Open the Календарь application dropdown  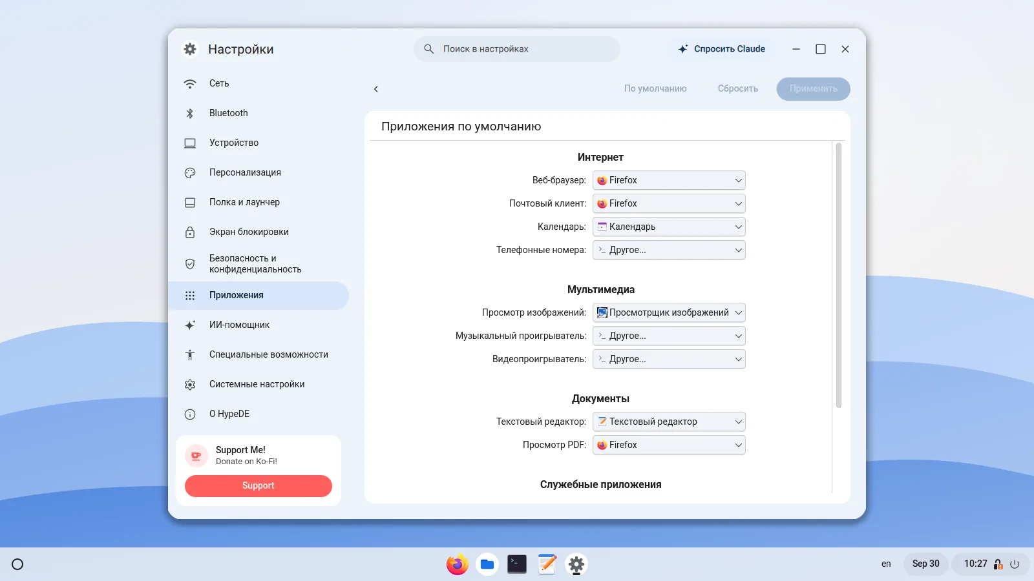(x=669, y=227)
